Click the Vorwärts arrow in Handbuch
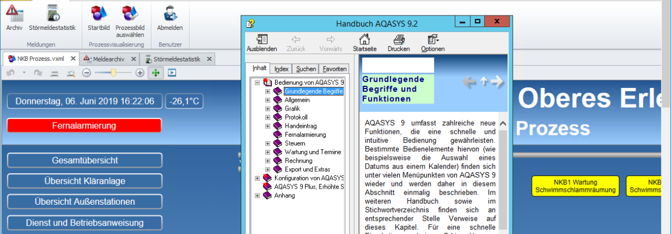The height and width of the screenshot is (234, 671). [x=331, y=43]
